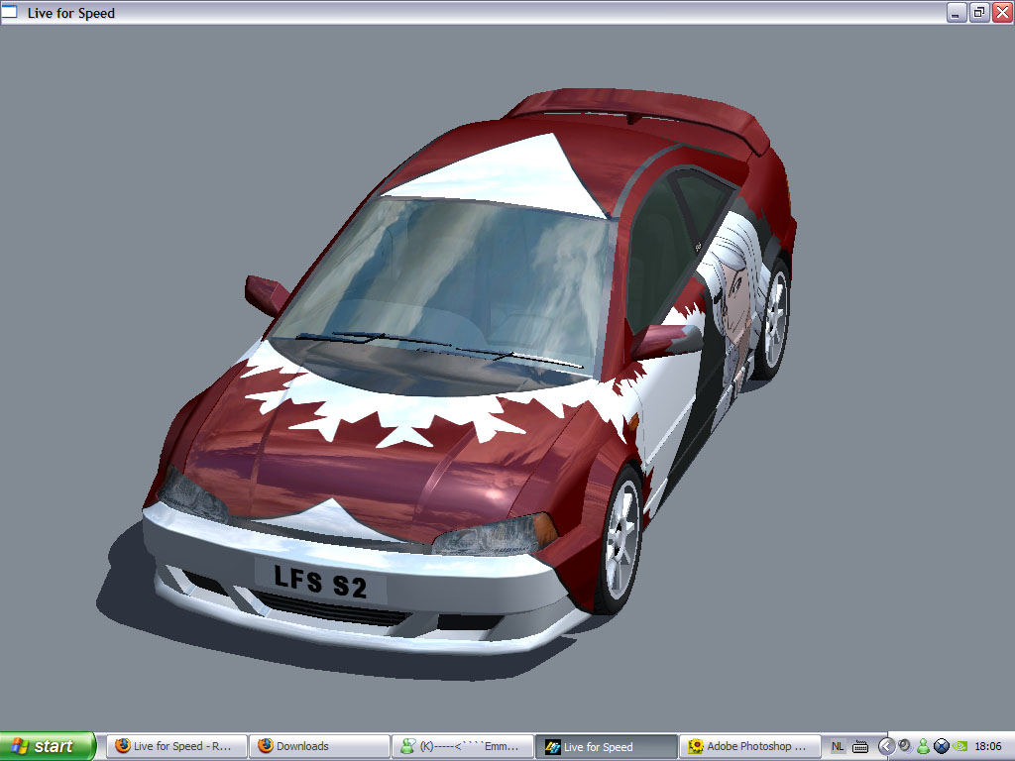Switch to Live for Speed Firefox window
This screenshot has height=761, width=1015.
coord(176,746)
